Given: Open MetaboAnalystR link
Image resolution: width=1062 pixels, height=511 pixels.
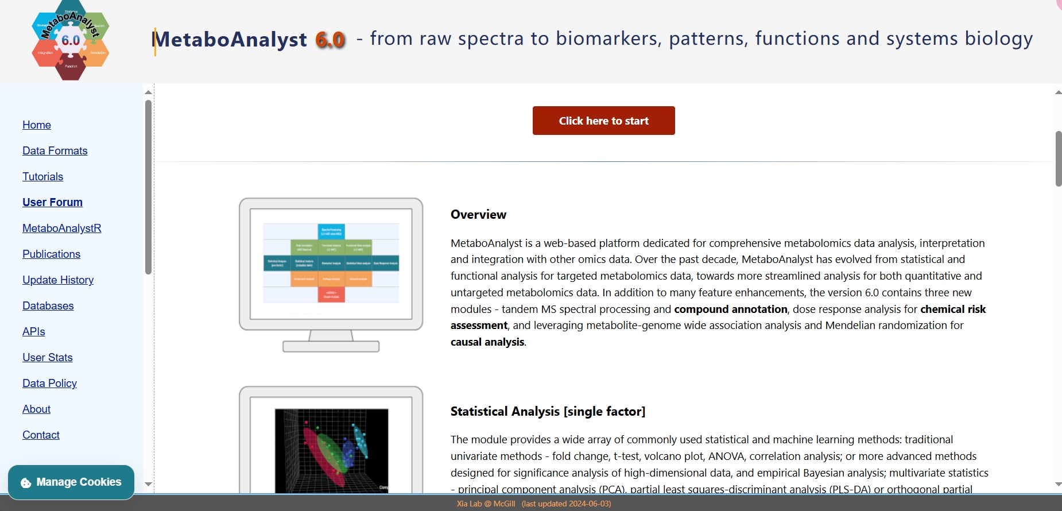Looking at the screenshot, I should 62,228.
